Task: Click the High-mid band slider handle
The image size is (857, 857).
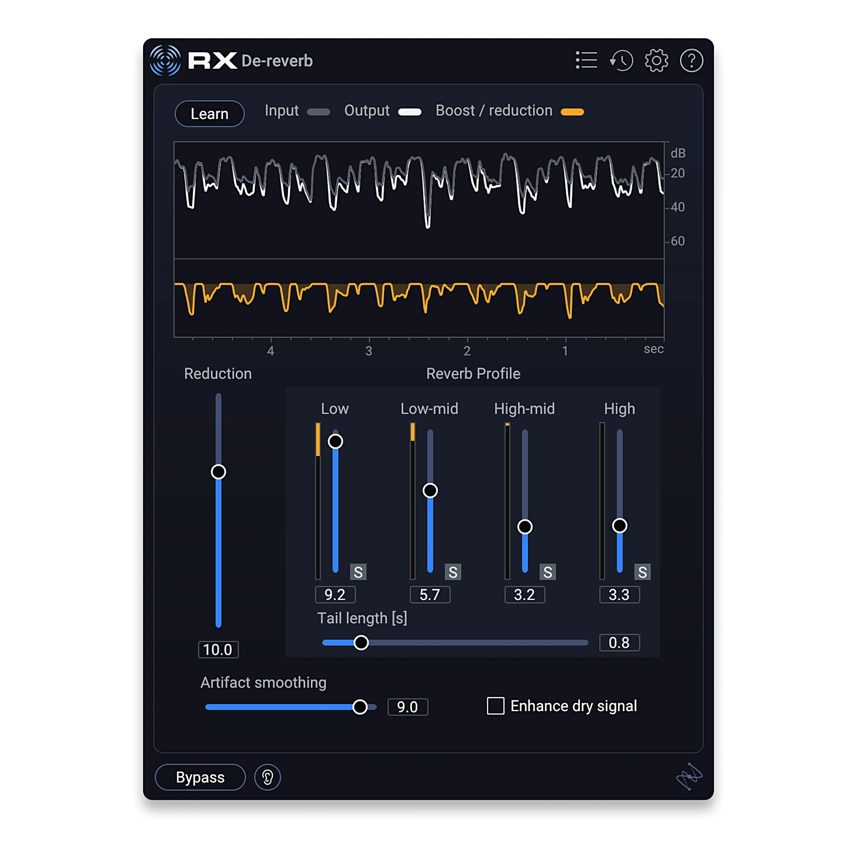Action: pos(525,526)
